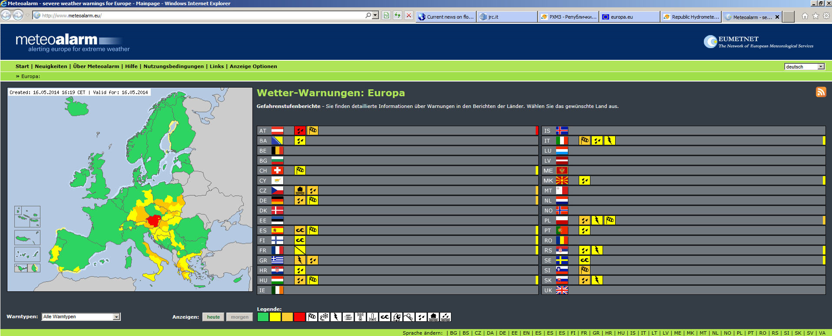Switch to the Republic Hydromete... tab
The image size is (832, 336).
(691, 17)
